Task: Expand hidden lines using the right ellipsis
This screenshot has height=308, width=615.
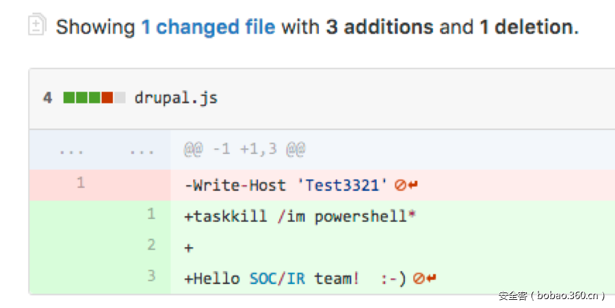Action: click(x=142, y=151)
